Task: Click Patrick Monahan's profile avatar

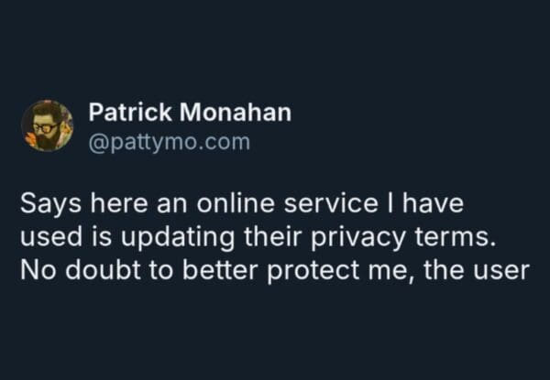Action: pyautogui.click(x=47, y=125)
